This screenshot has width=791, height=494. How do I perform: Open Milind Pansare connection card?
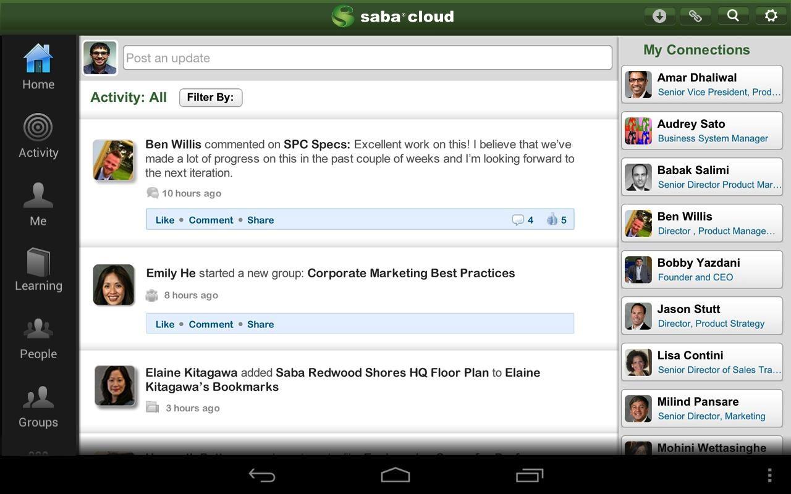[702, 408]
